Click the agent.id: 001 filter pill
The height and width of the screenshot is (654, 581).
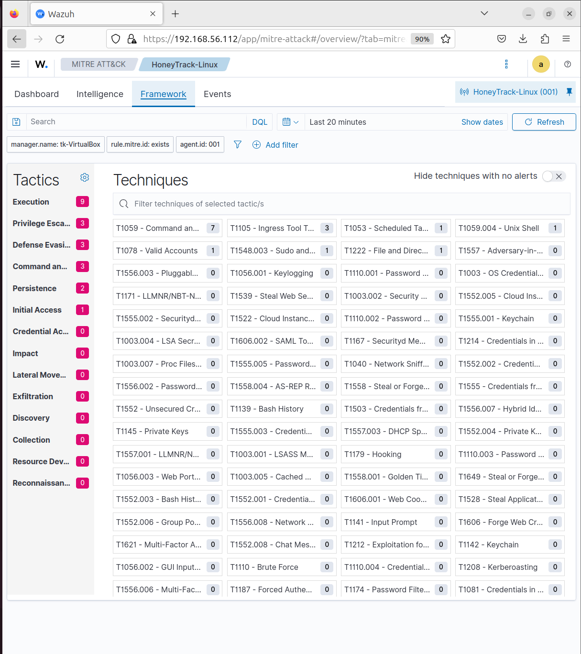pyautogui.click(x=200, y=144)
